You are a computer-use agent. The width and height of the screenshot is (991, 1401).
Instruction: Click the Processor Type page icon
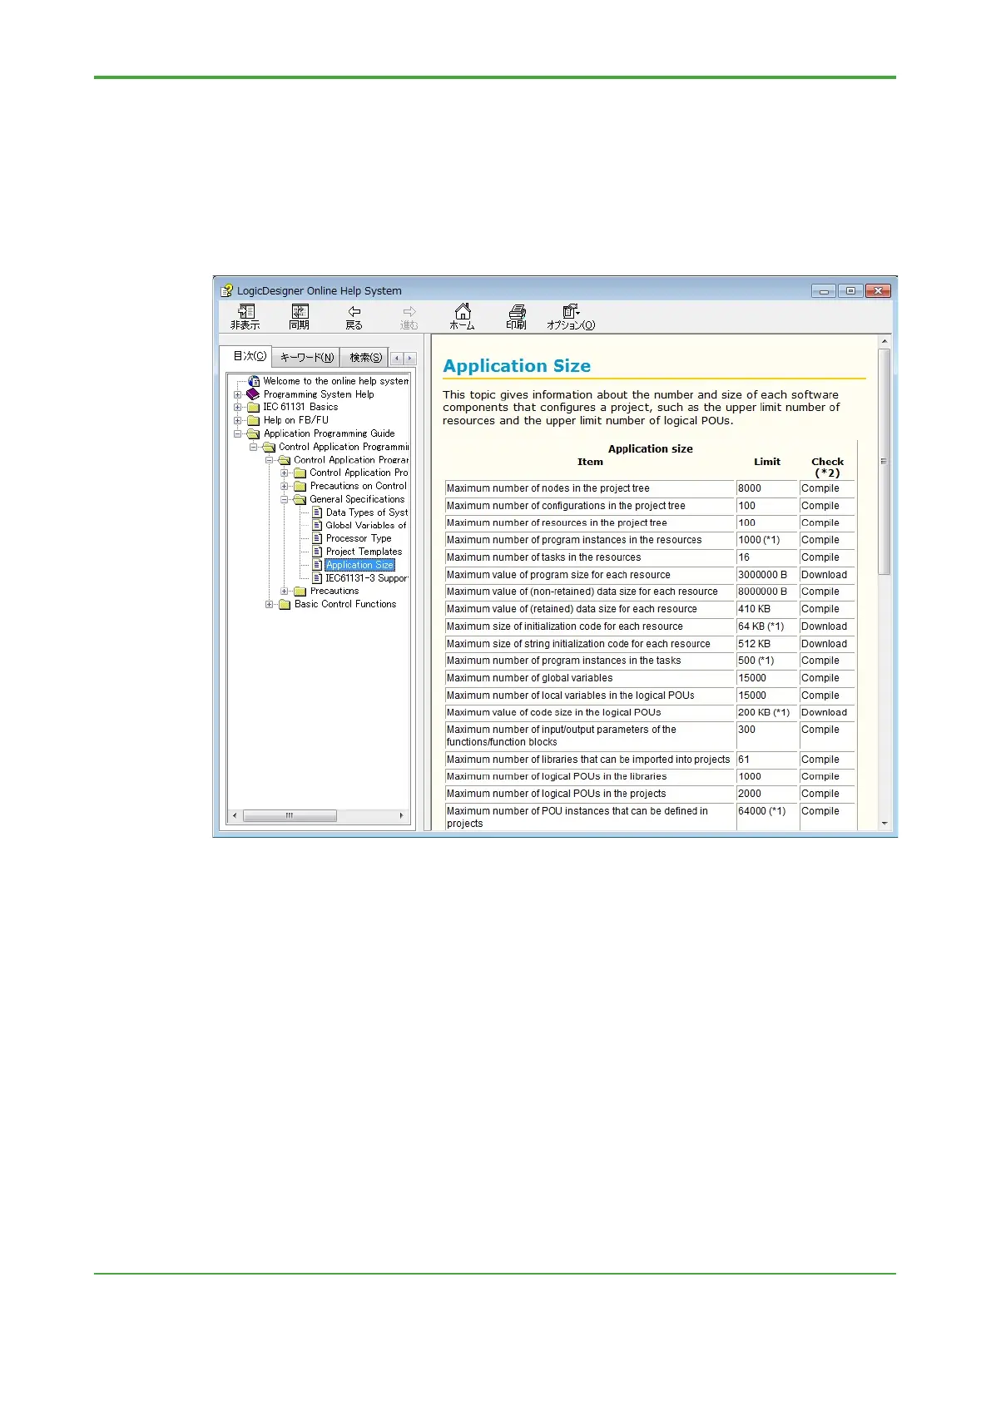pos(317,538)
